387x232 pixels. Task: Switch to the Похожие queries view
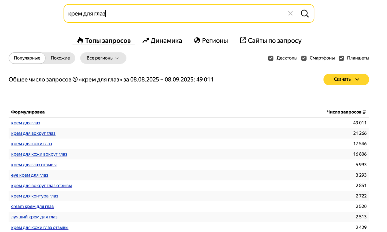60,58
